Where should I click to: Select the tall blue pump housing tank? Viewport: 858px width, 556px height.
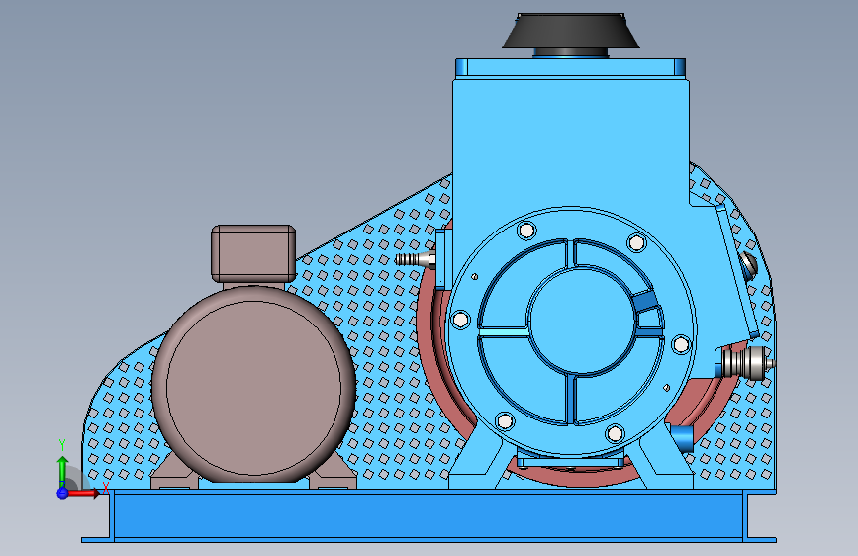(x=571, y=142)
